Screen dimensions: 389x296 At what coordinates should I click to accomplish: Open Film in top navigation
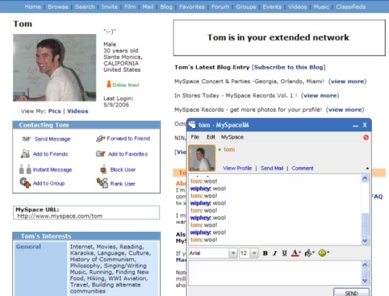click(x=130, y=6)
